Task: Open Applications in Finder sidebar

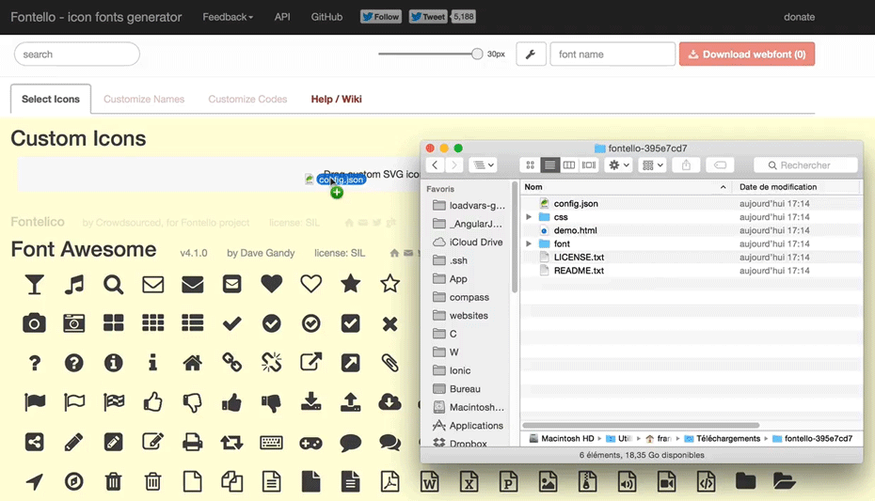Action: (x=469, y=425)
